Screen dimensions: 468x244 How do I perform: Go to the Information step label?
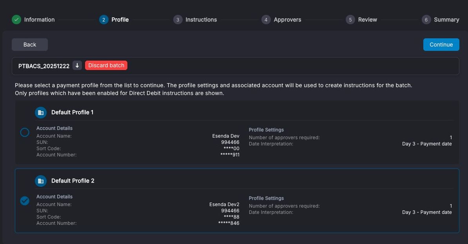click(x=40, y=20)
